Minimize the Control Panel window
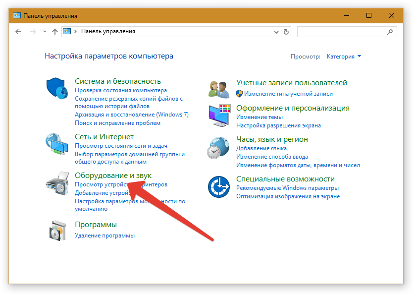Screen dimensions: 414x295 click(x=347, y=15)
